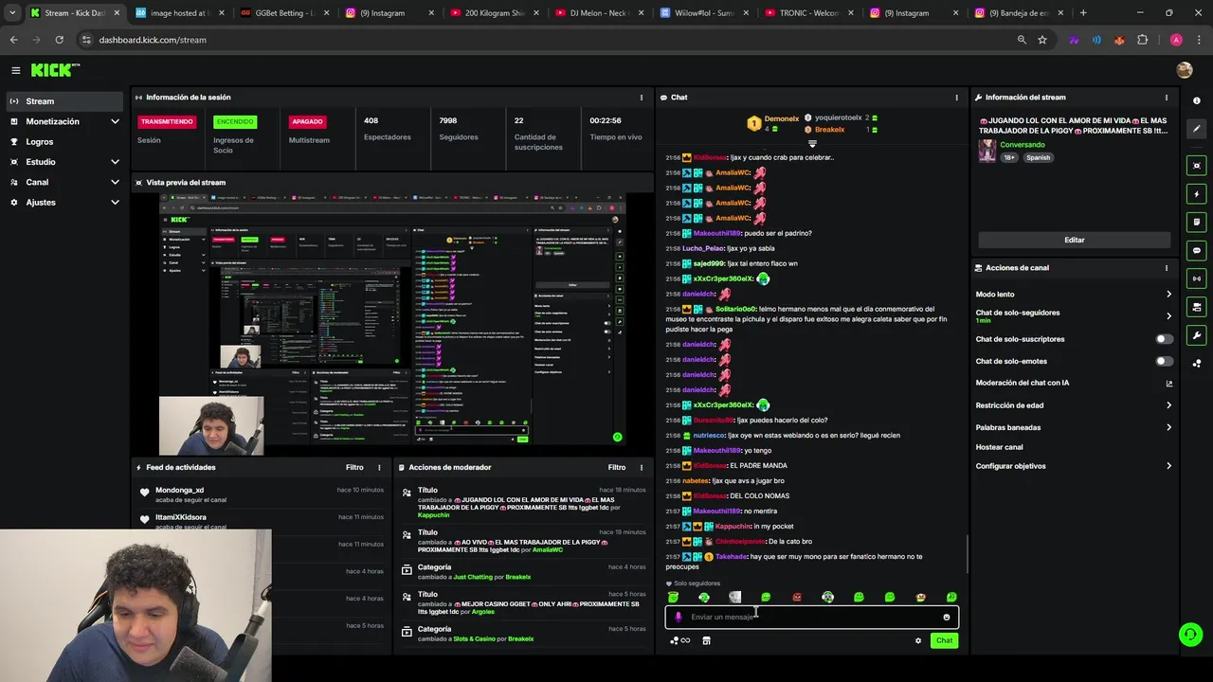The width and height of the screenshot is (1213, 682).
Task: Open the Información de la sesión options menu
Action: (x=643, y=97)
